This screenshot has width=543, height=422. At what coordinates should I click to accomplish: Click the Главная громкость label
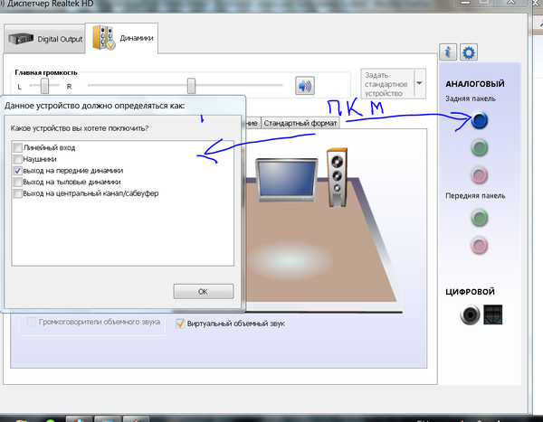click(x=46, y=72)
